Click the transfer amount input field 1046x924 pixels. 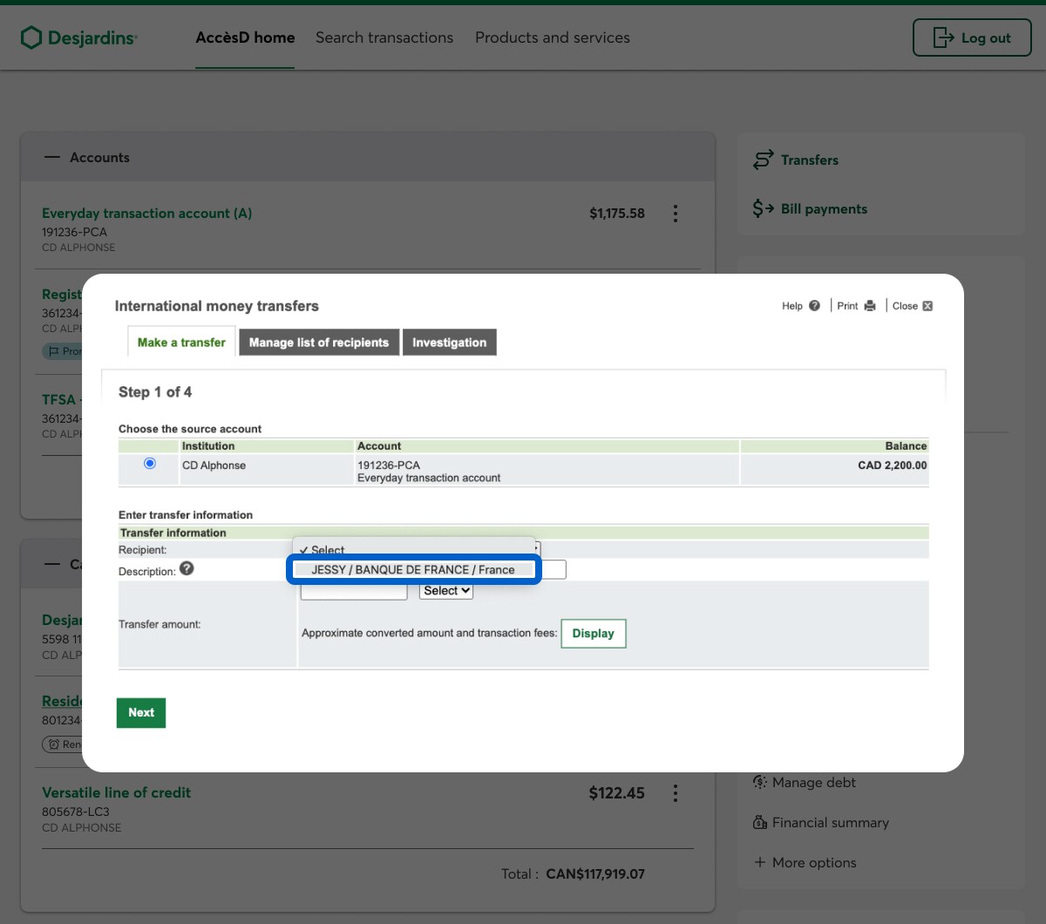point(354,592)
